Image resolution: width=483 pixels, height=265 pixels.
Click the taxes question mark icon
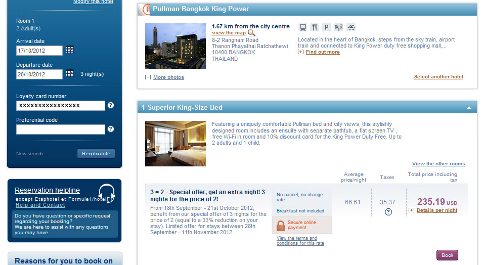pos(388,212)
